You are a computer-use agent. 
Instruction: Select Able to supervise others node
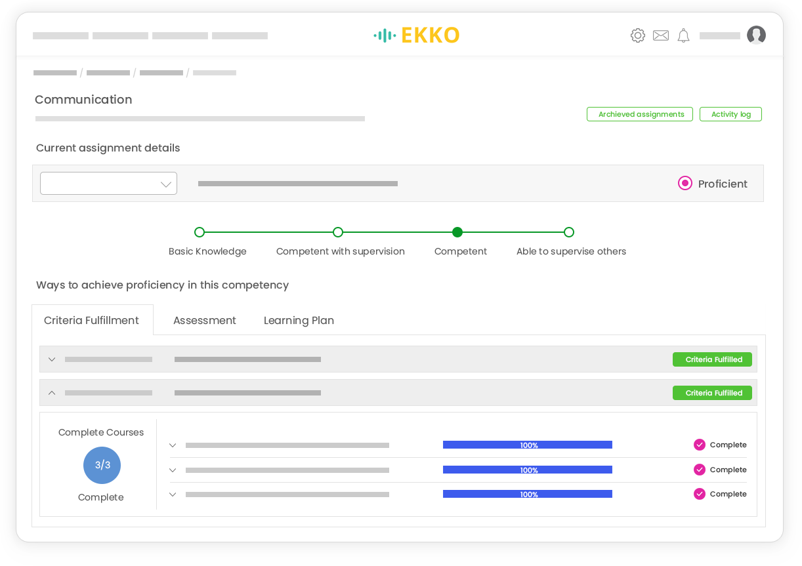[x=569, y=232]
